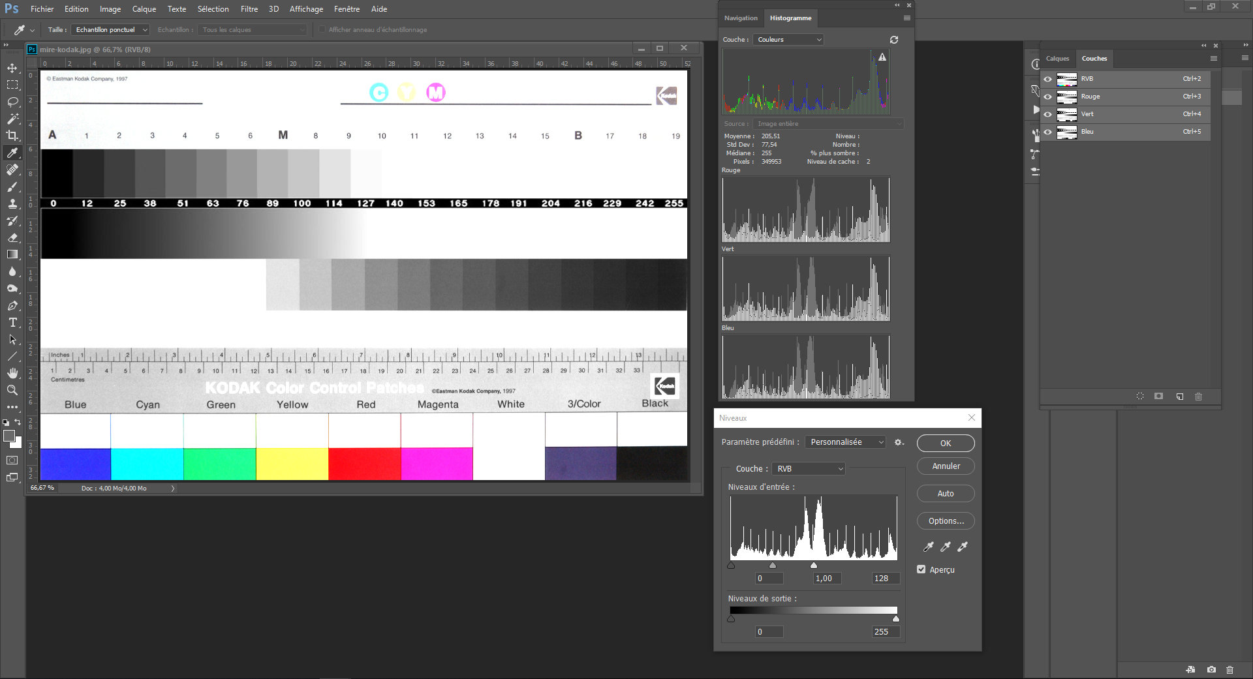Open the Image menu
Image resolution: width=1253 pixels, height=679 pixels.
(x=110, y=9)
